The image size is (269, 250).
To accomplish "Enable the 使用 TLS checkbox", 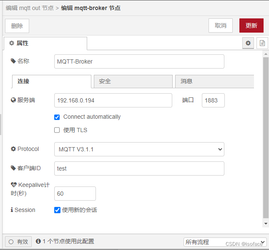I will point(57,130).
